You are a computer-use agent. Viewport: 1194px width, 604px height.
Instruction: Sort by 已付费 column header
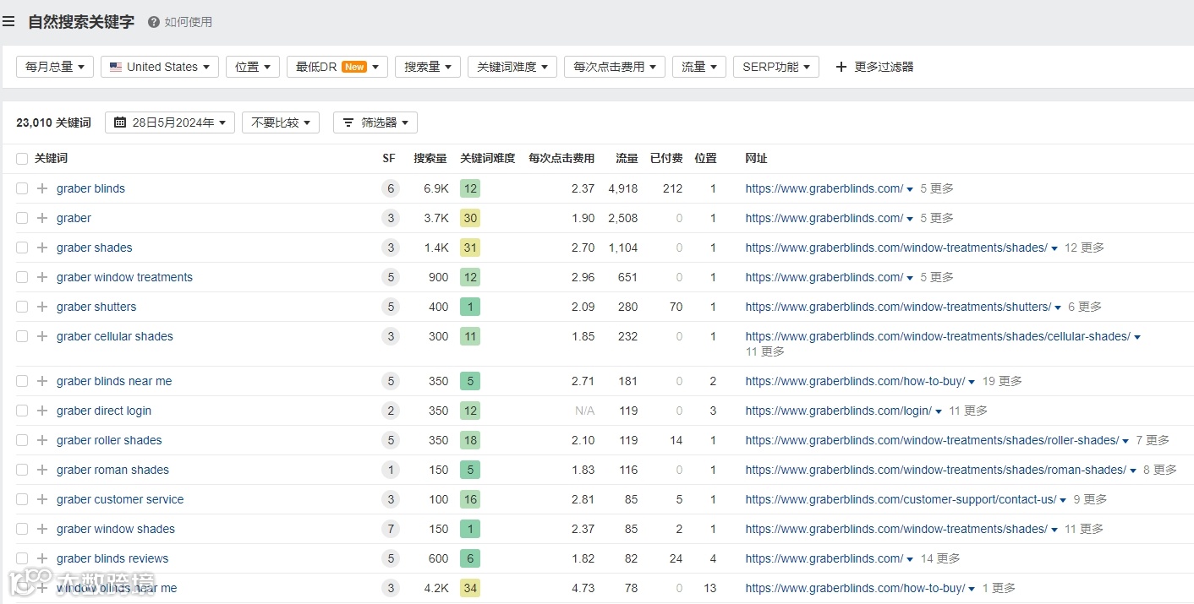(x=666, y=158)
